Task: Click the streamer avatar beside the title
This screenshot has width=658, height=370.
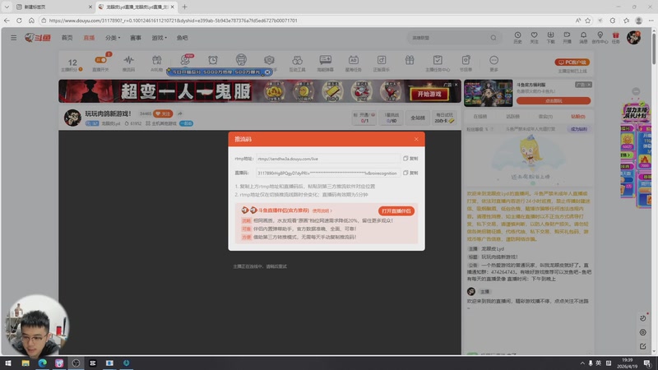Action: pyautogui.click(x=72, y=118)
